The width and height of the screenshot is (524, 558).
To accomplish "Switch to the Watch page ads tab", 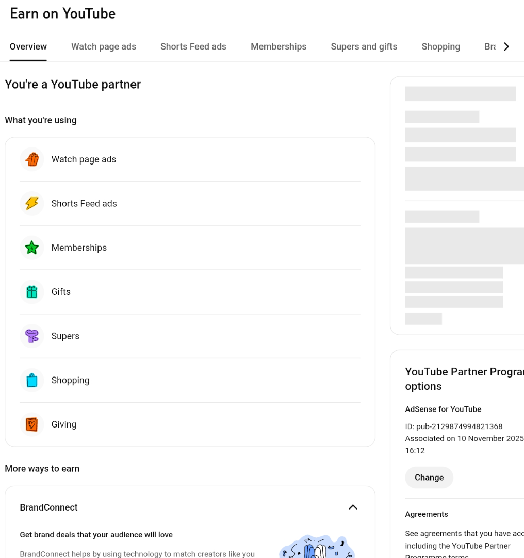I will tap(104, 46).
